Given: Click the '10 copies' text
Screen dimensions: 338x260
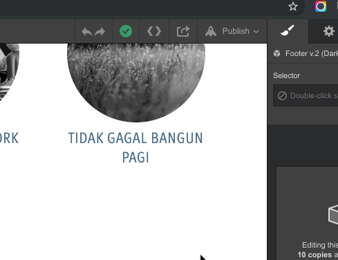Looking at the screenshot, I should click(x=314, y=254).
